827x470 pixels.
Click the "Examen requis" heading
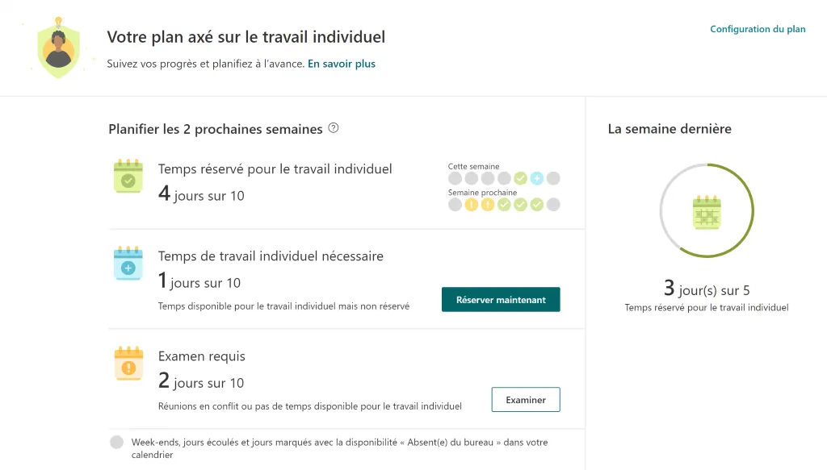click(x=201, y=356)
